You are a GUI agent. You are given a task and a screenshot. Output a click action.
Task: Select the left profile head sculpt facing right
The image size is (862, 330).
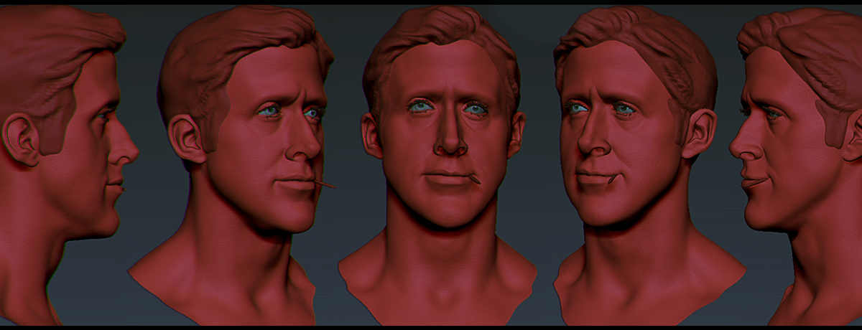pos(68,165)
